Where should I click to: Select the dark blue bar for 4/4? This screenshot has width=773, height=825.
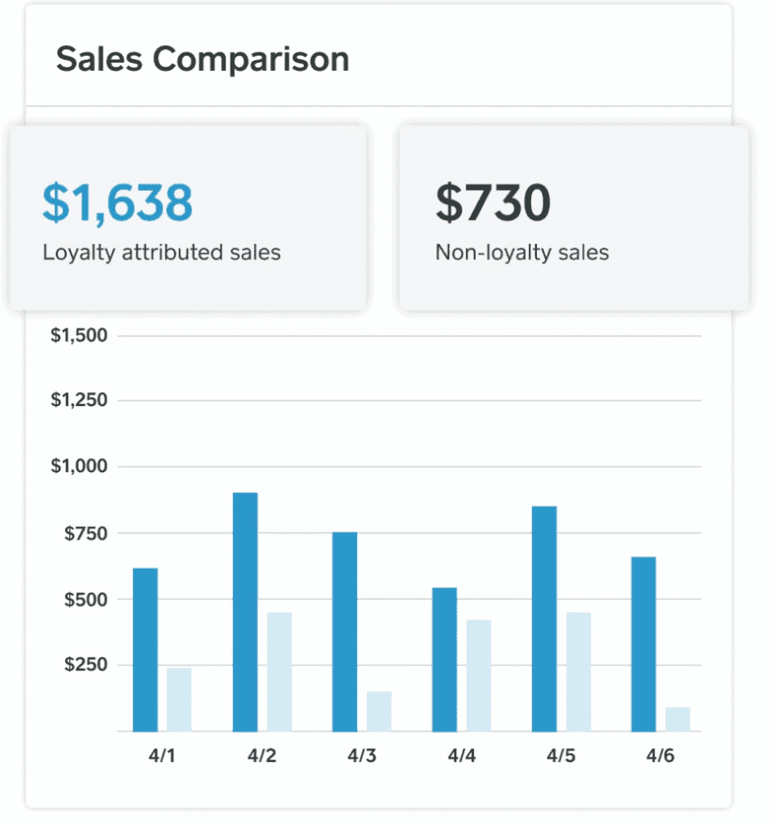click(x=444, y=659)
